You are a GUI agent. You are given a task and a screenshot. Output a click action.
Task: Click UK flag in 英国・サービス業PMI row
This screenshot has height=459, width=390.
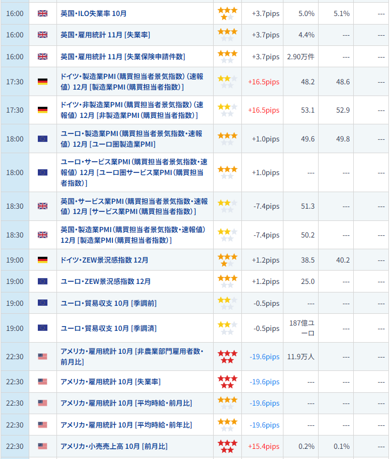pos(43,206)
